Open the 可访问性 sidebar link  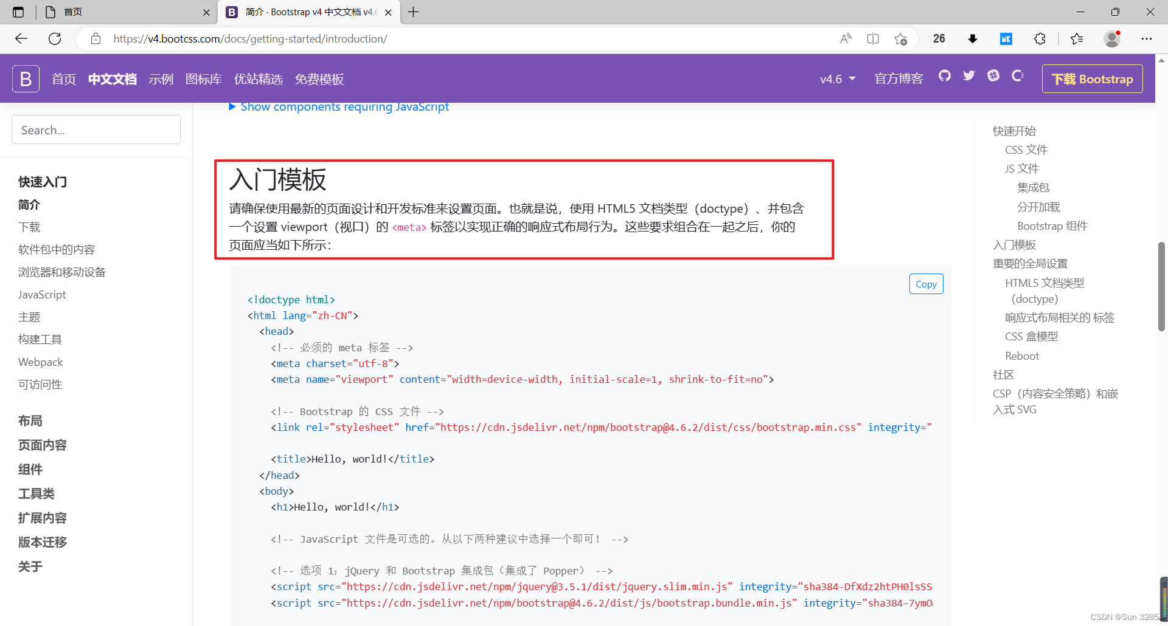coord(40,385)
